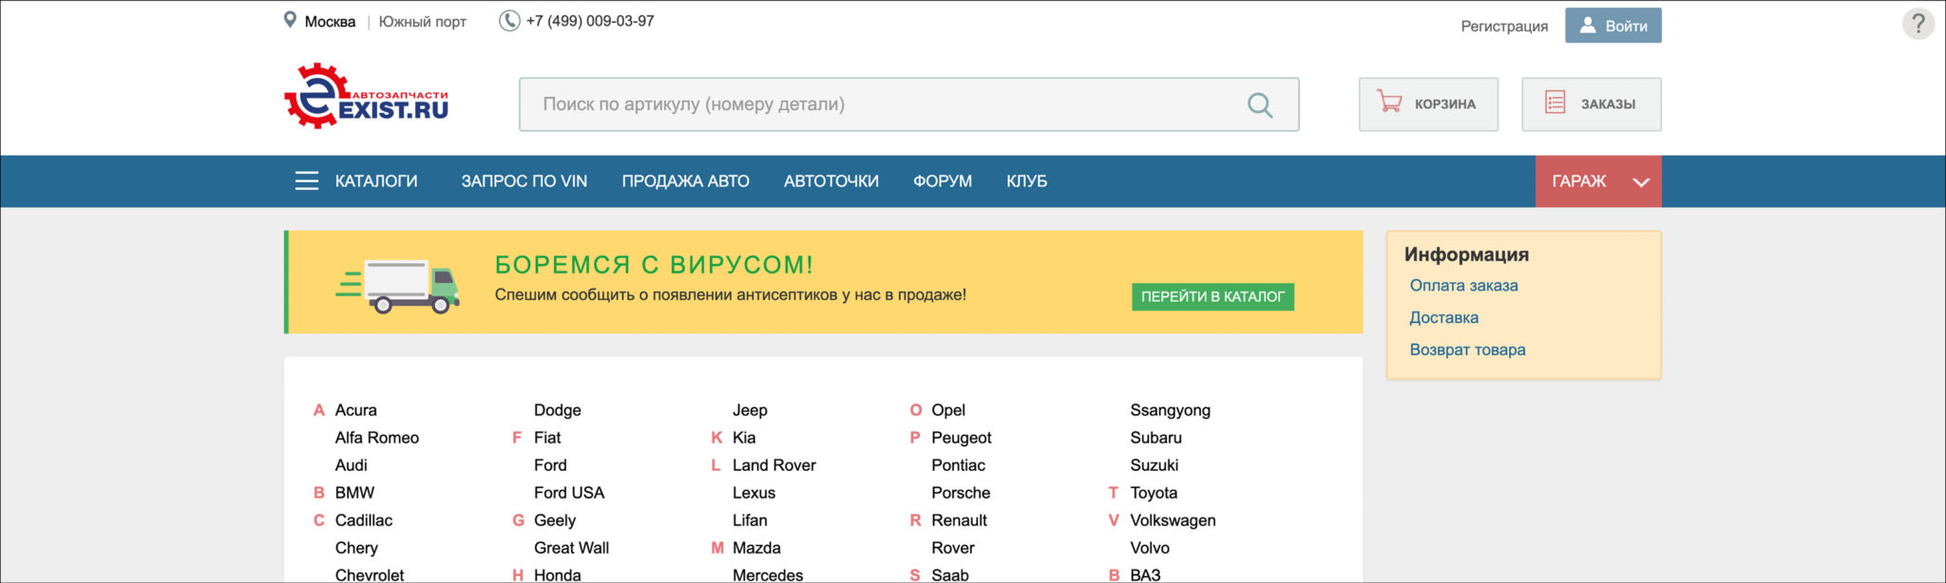Open Оплата заказа info link
The height and width of the screenshot is (583, 1946).
point(1464,286)
